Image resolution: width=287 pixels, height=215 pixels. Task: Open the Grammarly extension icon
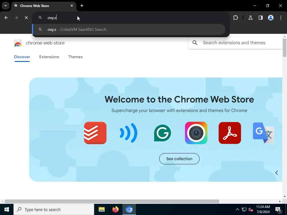point(162,133)
